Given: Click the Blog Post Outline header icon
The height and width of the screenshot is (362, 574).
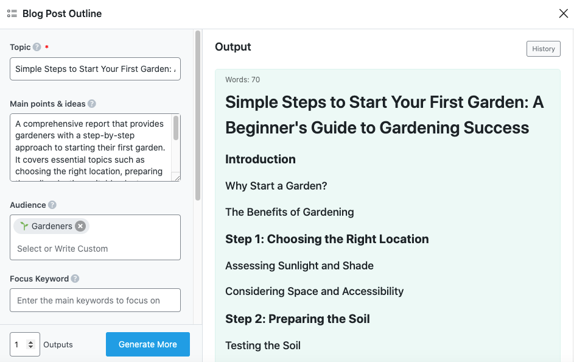Looking at the screenshot, I should tap(12, 13).
